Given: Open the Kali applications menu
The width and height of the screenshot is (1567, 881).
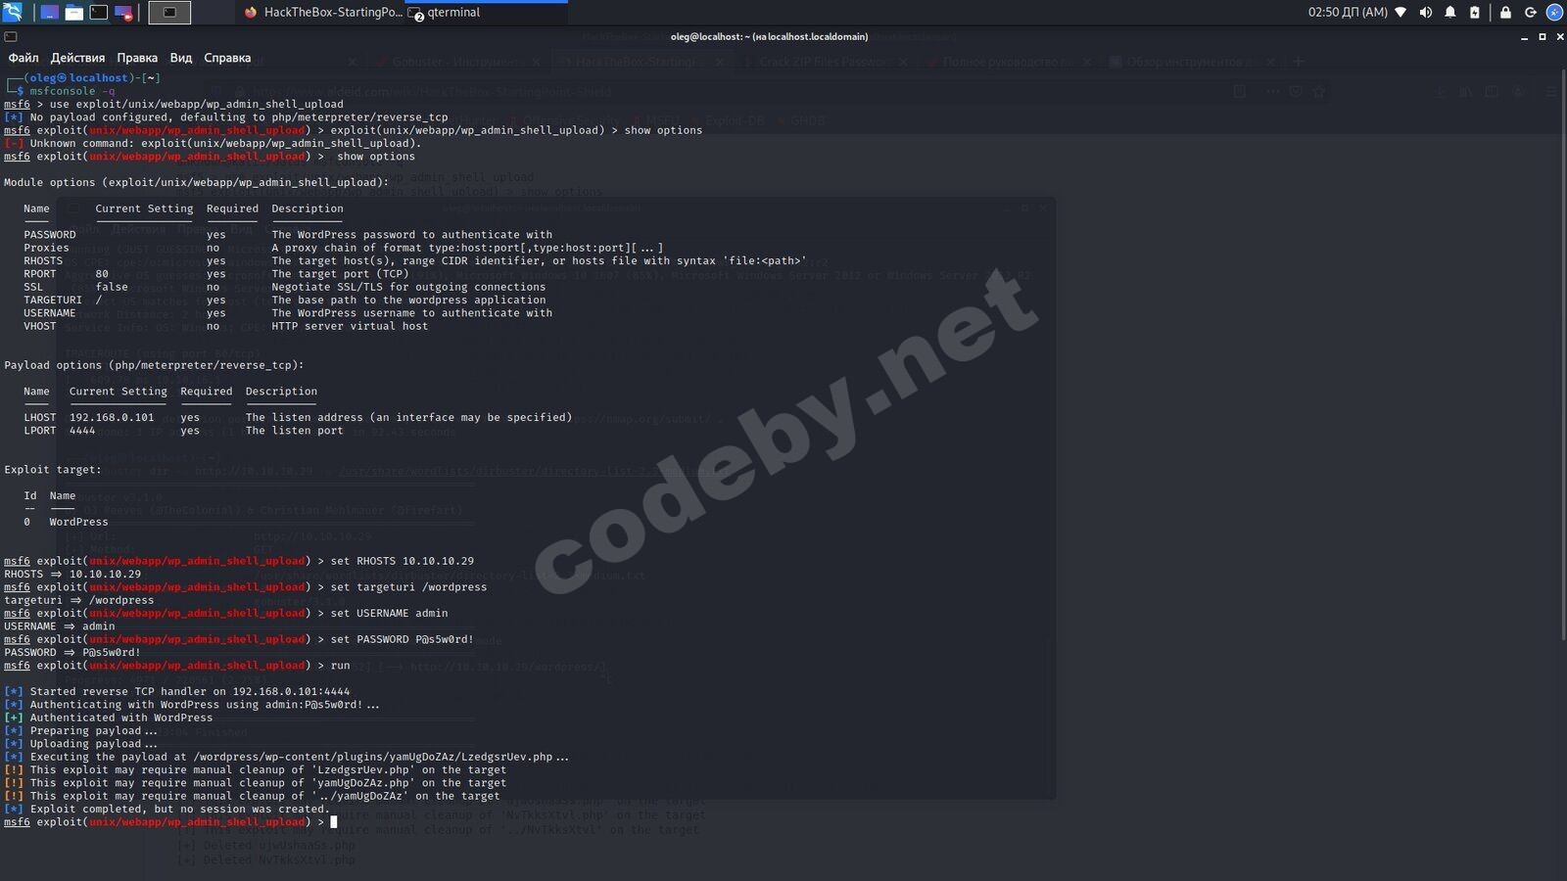Looking at the screenshot, I should click(13, 12).
